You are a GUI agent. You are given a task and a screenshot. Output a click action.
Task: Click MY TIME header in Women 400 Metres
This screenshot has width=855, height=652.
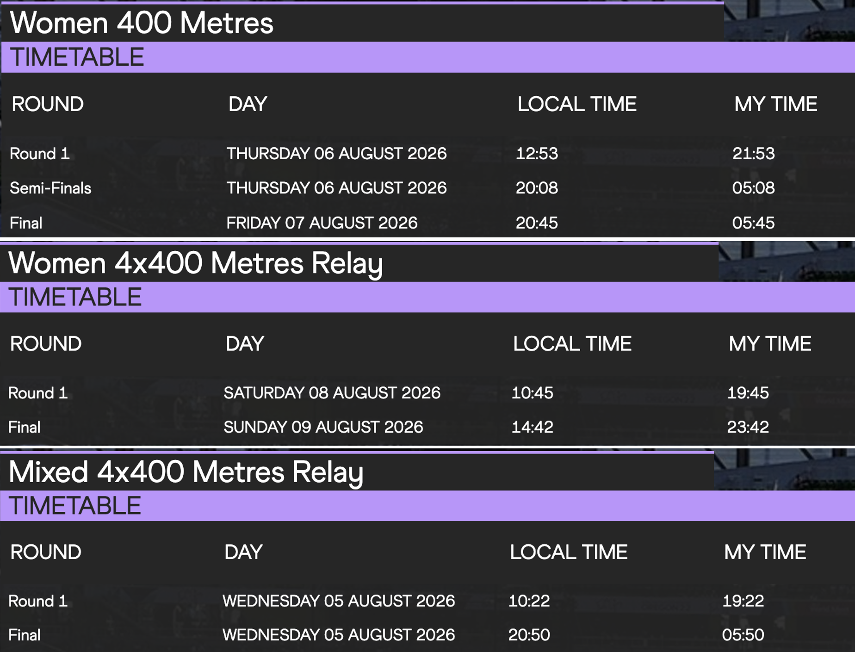tap(776, 104)
